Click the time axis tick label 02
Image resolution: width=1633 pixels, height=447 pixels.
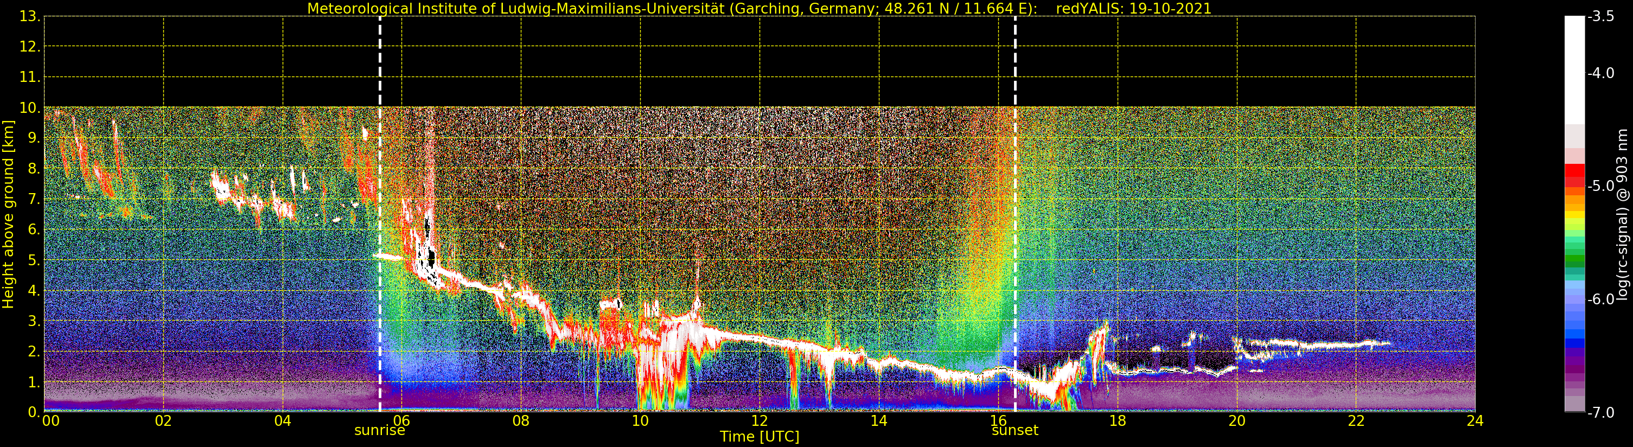pyautogui.click(x=163, y=421)
